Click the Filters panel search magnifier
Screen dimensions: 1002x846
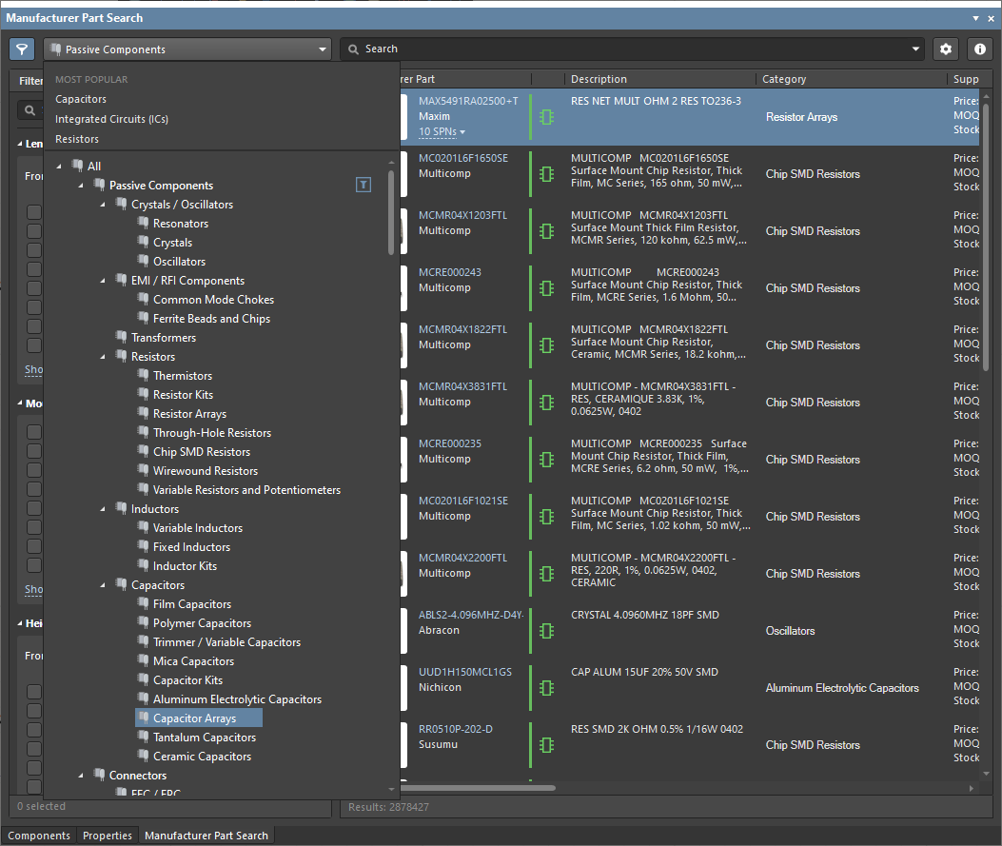point(29,110)
